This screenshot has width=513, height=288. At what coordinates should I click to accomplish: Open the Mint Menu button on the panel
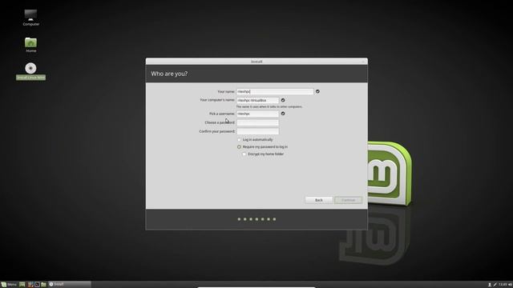[9, 285]
